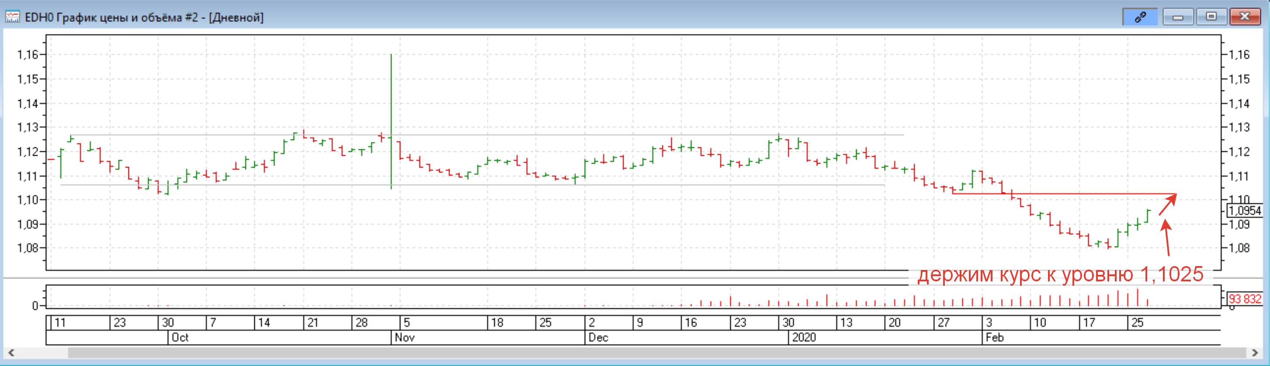Viewport: 1270px width, 366px height.
Task: Click the date label '3' above Feb
Action: 989,323
